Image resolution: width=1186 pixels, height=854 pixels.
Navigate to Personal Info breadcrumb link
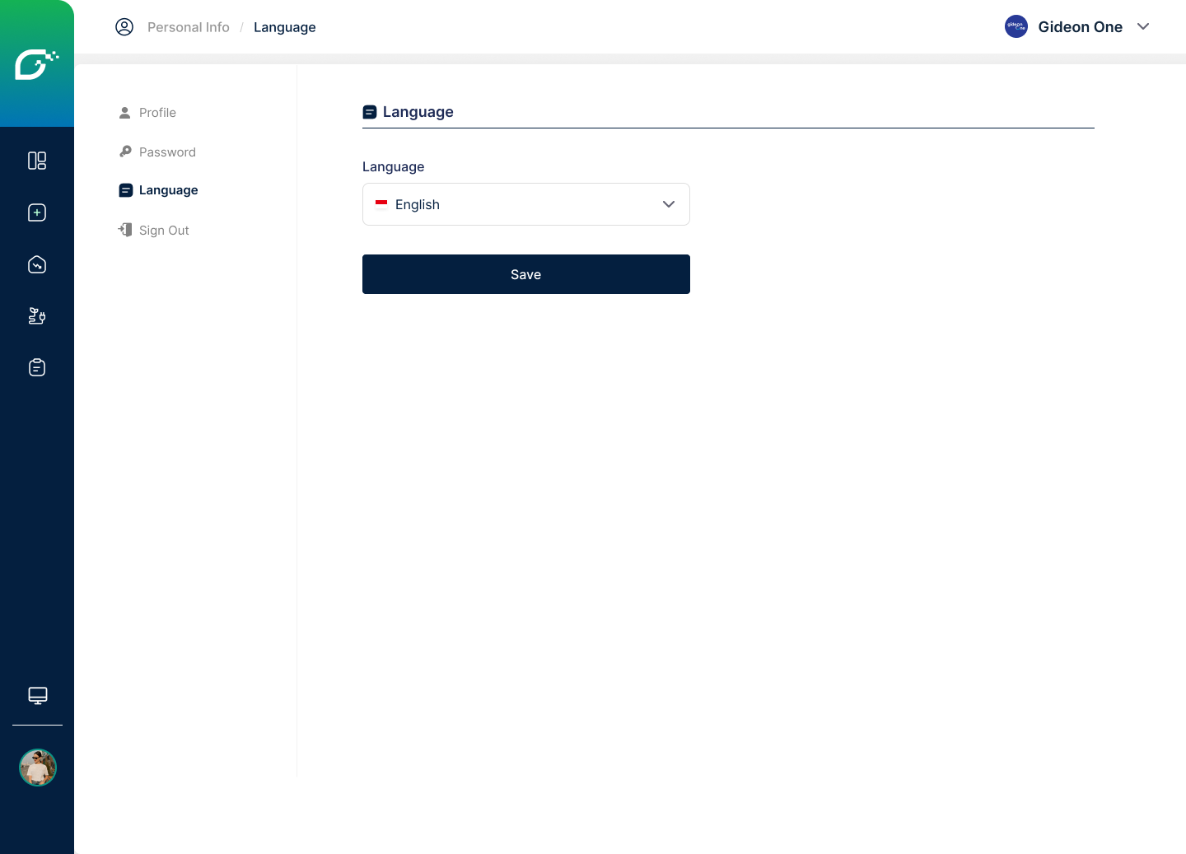pyautogui.click(x=189, y=27)
